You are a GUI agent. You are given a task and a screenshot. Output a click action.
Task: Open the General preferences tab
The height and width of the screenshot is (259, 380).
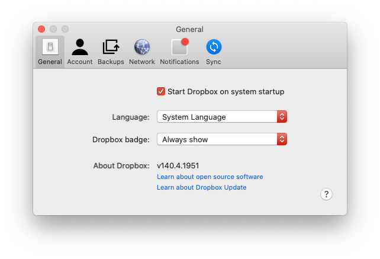pos(50,52)
